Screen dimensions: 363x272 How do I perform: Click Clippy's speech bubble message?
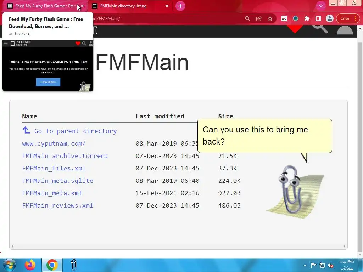coord(264,136)
